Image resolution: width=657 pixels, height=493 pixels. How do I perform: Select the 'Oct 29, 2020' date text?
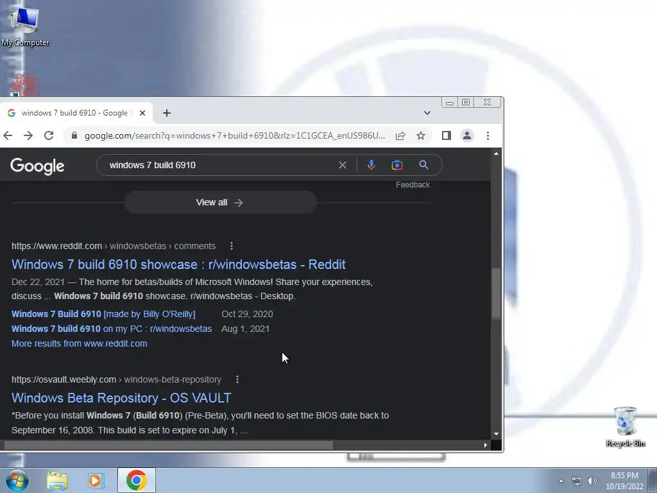click(x=247, y=314)
